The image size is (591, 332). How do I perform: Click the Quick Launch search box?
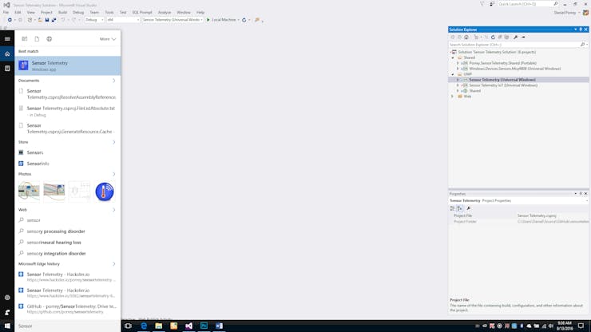coord(528,4)
